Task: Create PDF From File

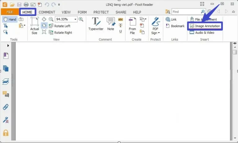Action: pyautogui.click(x=132, y=26)
